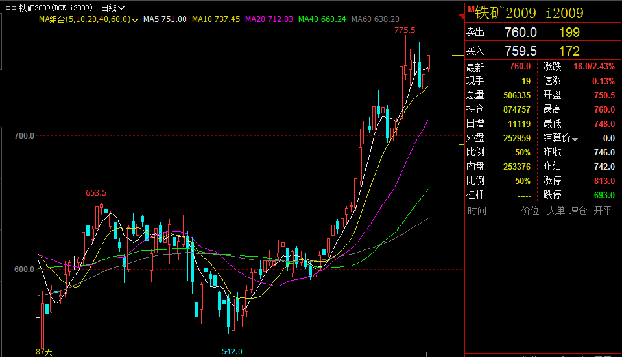Click the 总量 value 506335
Viewport: 622px width, 357px height.
(517, 95)
